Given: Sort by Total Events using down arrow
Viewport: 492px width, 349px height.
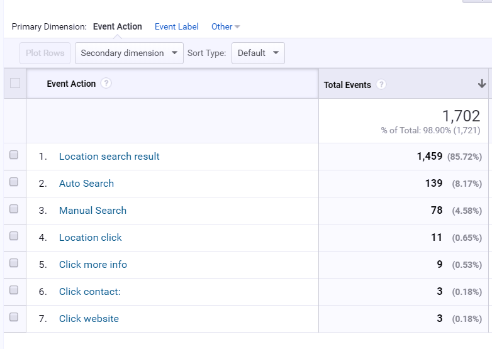Looking at the screenshot, I should point(482,84).
